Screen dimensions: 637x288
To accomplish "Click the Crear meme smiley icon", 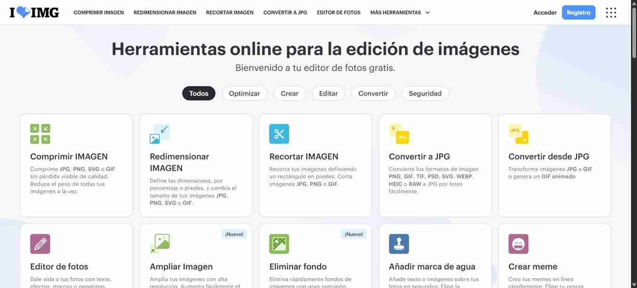I will (519, 244).
